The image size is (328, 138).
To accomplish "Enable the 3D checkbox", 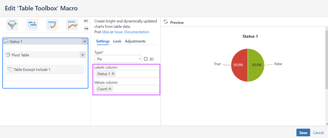I will [x=146, y=59].
